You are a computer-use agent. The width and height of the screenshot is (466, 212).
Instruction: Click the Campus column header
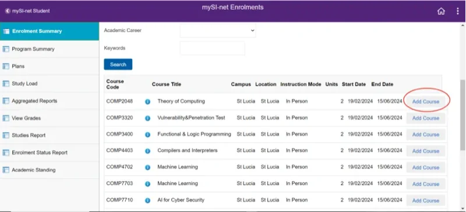click(241, 84)
